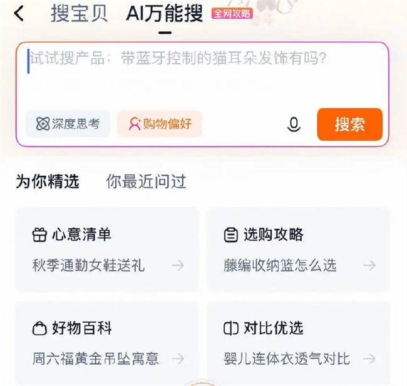Toggle the 购物偏好 shopping preference chip

[160, 124]
